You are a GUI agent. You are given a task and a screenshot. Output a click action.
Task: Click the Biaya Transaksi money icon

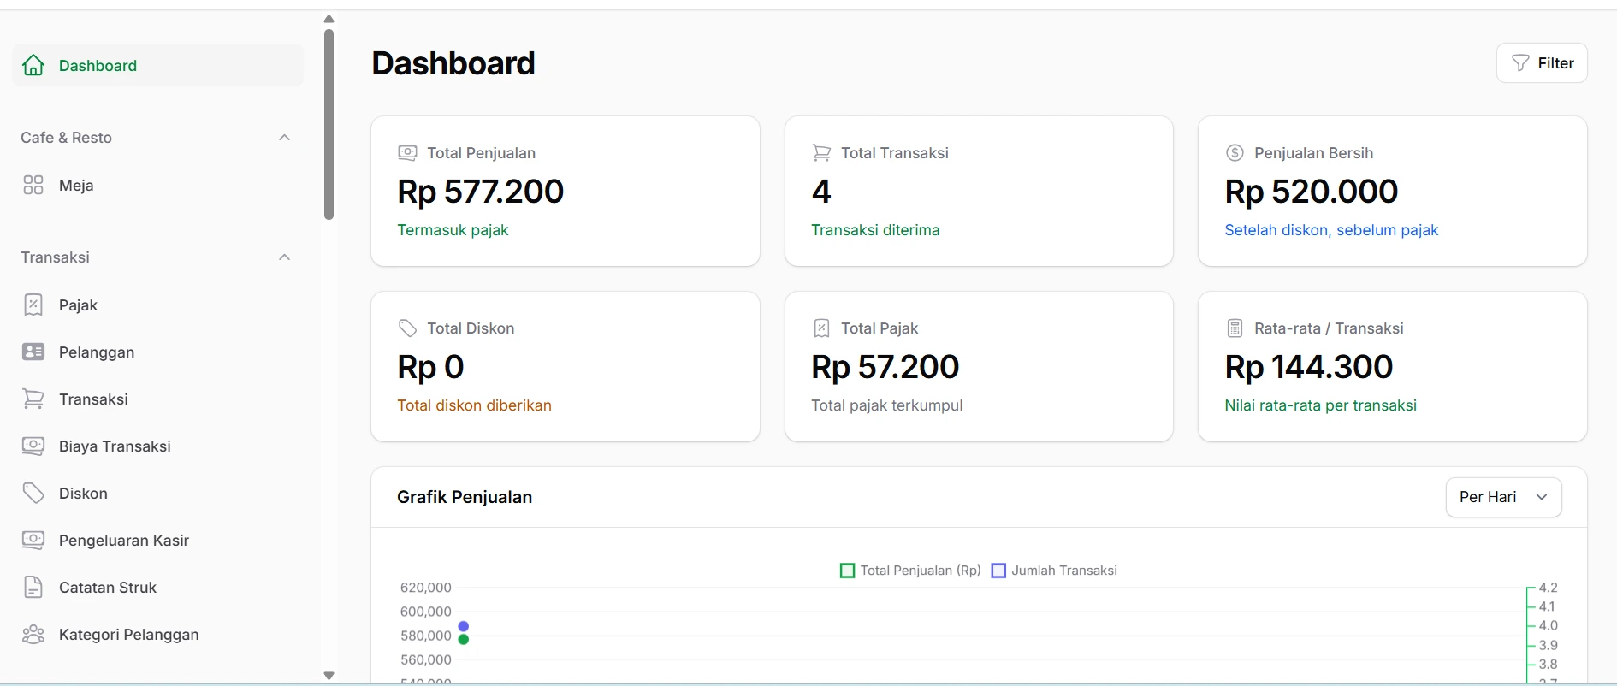point(33,446)
